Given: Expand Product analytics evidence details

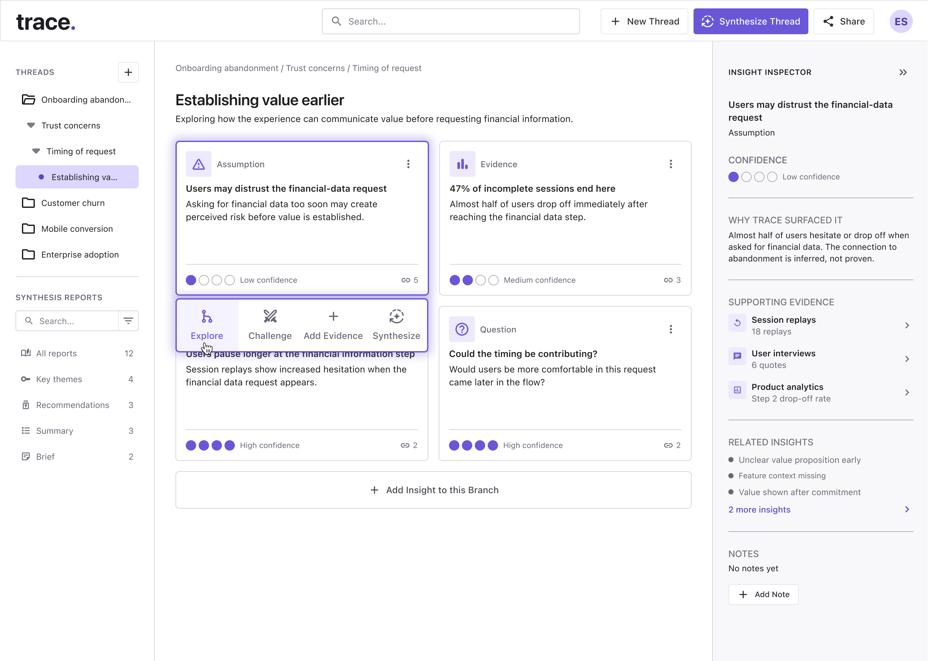Looking at the screenshot, I should (x=907, y=392).
